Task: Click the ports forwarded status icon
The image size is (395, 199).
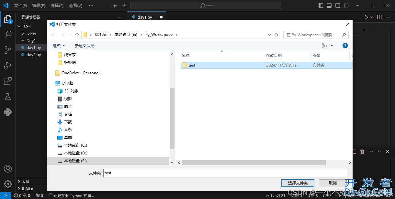Action: coord(39,195)
